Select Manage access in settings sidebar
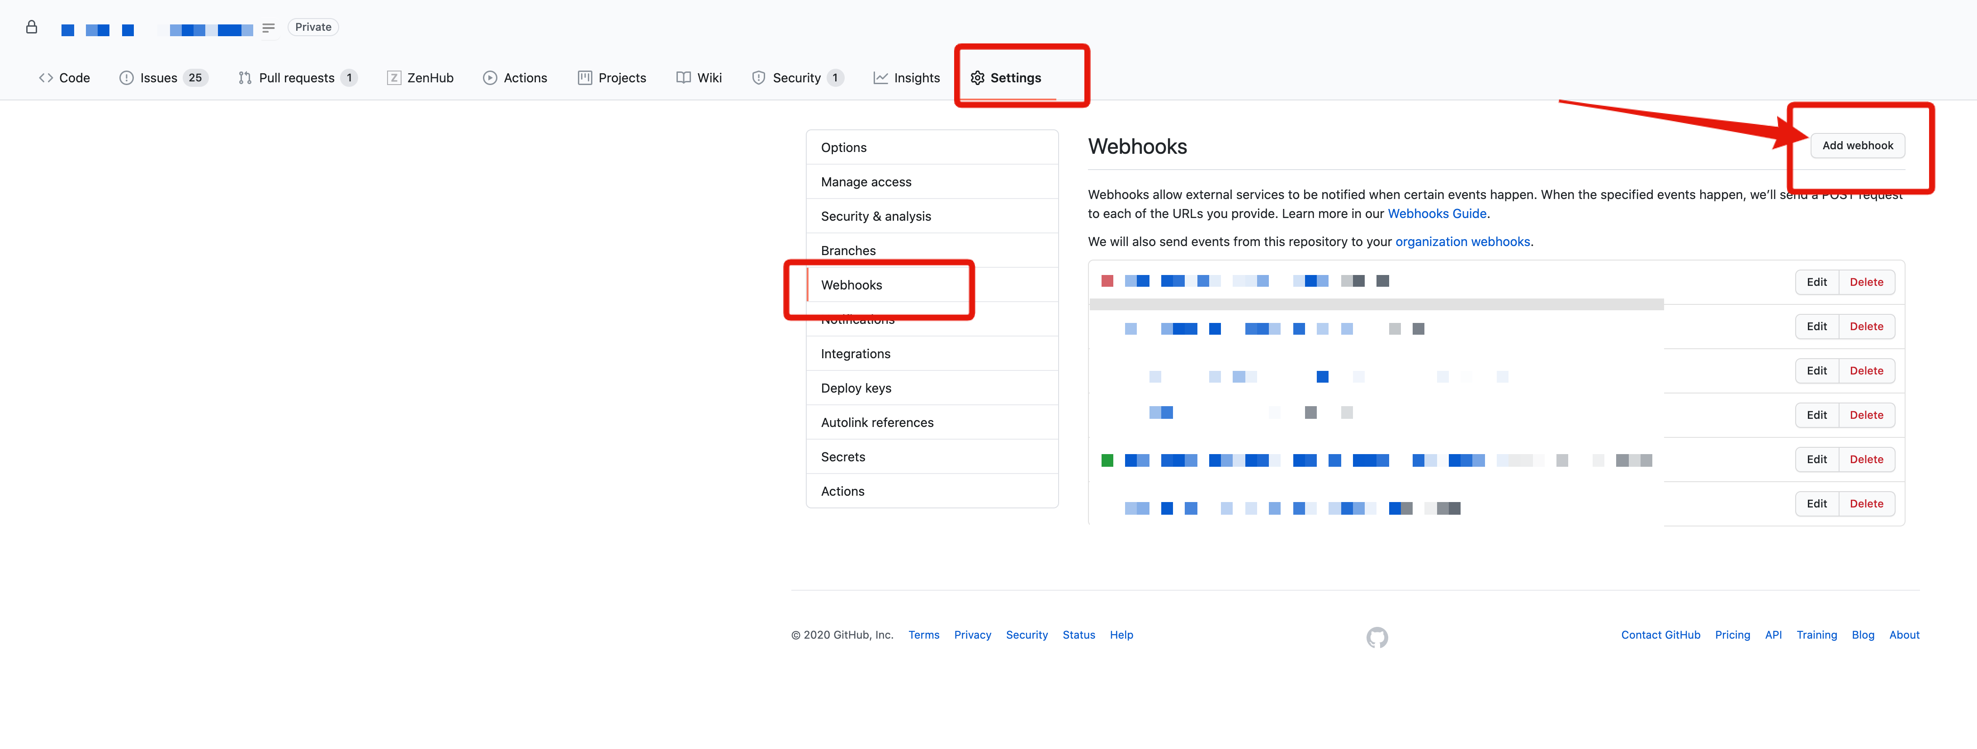This screenshot has height=749, width=1977. click(x=866, y=182)
